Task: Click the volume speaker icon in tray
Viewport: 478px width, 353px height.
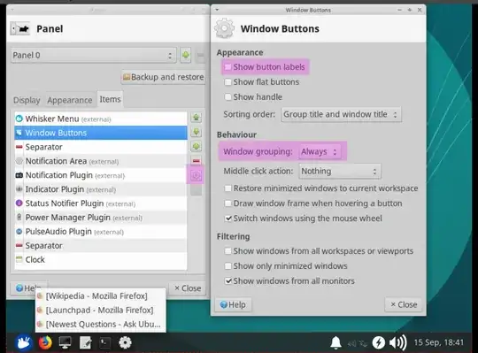Action: click(x=397, y=342)
